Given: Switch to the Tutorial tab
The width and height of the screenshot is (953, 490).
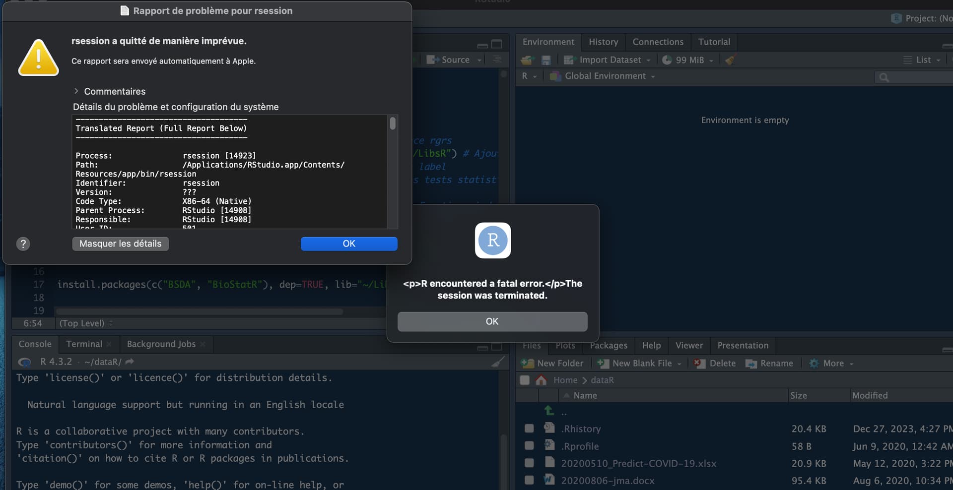Looking at the screenshot, I should (x=714, y=42).
